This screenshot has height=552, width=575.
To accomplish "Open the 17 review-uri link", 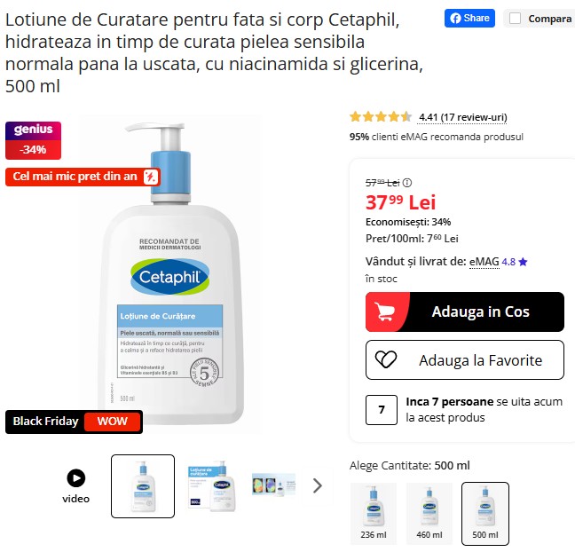I will click(x=463, y=117).
